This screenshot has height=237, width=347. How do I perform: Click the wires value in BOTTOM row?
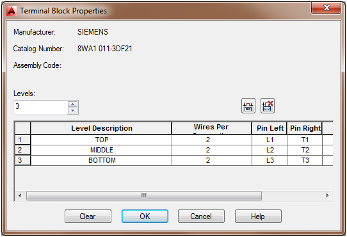pos(212,160)
